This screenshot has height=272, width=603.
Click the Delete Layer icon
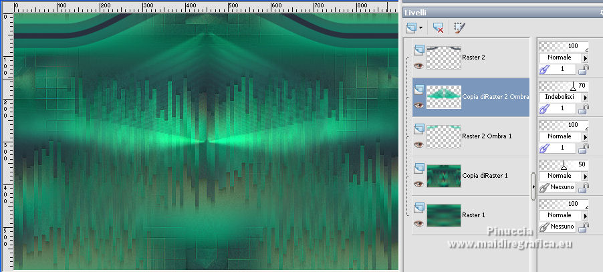pyautogui.click(x=438, y=28)
